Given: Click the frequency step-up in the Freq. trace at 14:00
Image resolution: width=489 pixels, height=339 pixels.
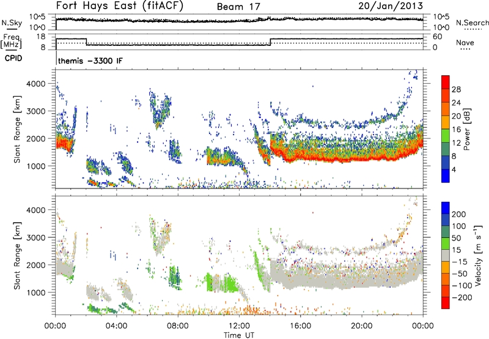Looking at the screenshot, I should (270, 42).
